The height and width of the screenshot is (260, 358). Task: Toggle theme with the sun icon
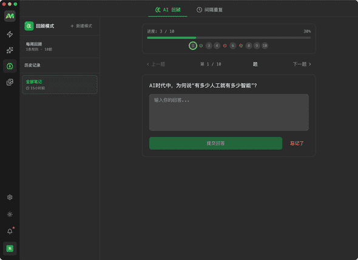(x=10, y=215)
